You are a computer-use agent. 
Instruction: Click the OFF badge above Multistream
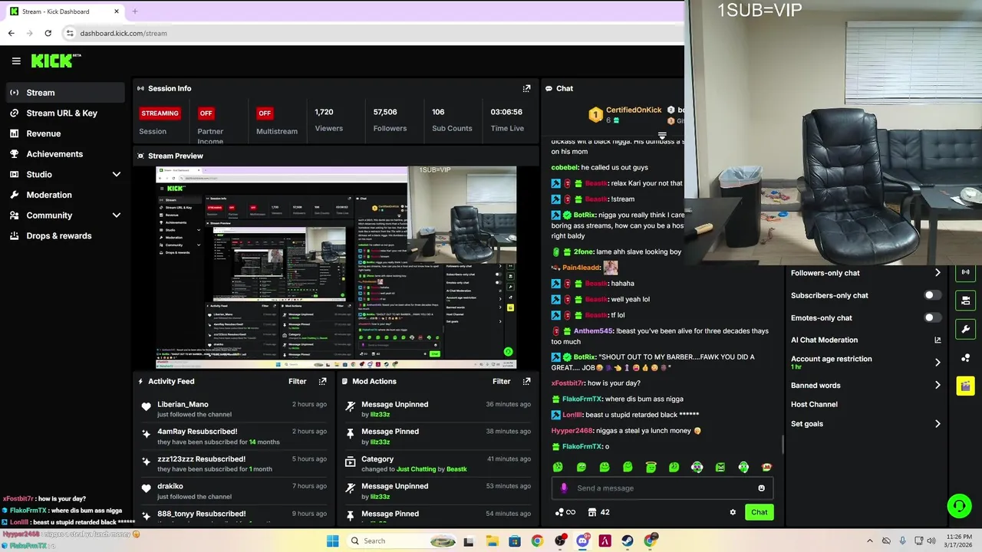tap(265, 113)
